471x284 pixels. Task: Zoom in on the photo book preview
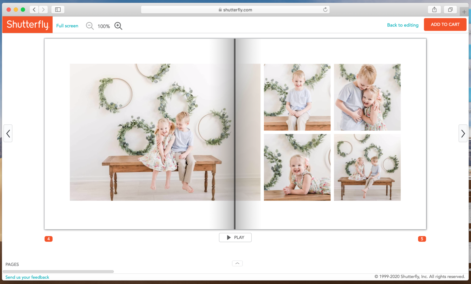[118, 26]
